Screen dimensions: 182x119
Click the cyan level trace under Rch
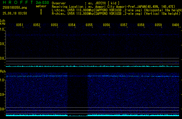[x=93, y=115]
